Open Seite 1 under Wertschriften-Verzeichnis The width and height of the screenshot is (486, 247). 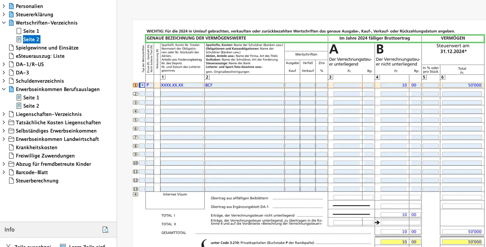(31, 31)
